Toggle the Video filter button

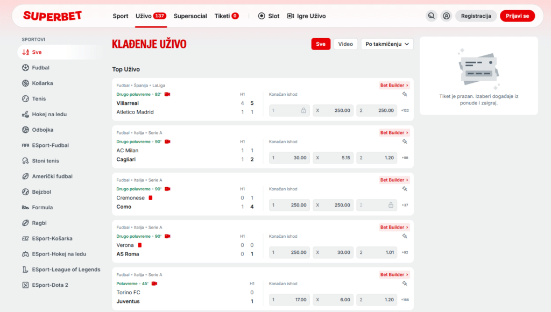pos(345,44)
